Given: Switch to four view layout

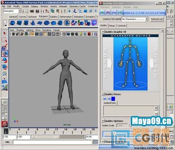Looking at the screenshot, I should tap(5, 109).
